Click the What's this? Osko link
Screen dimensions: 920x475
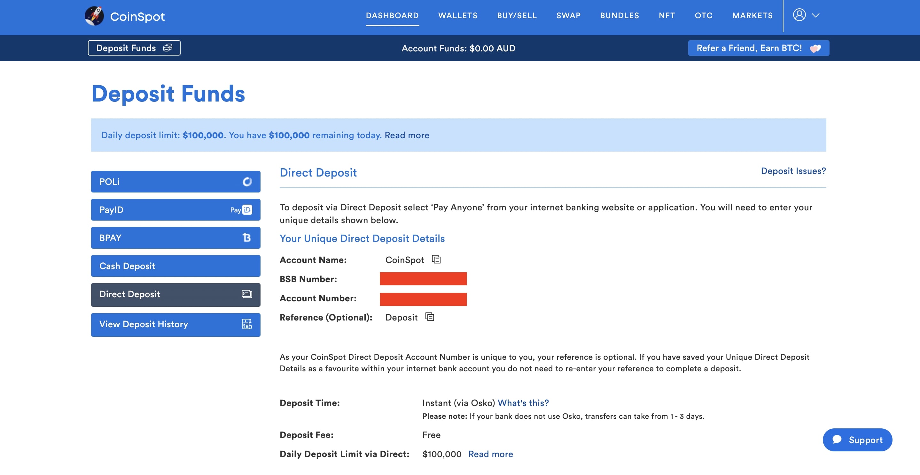pyautogui.click(x=523, y=403)
